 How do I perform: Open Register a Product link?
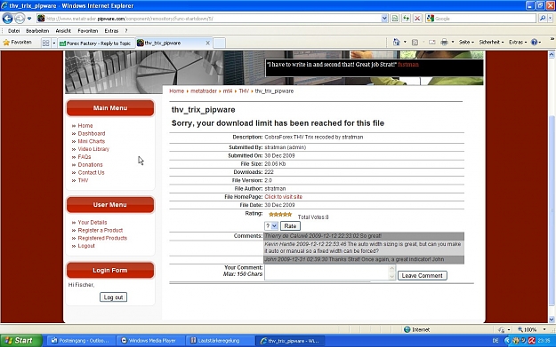click(x=101, y=230)
